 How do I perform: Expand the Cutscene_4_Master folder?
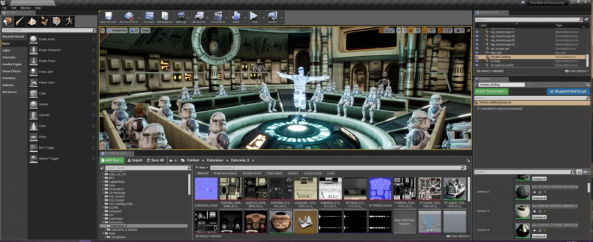click(x=105, y=229)
